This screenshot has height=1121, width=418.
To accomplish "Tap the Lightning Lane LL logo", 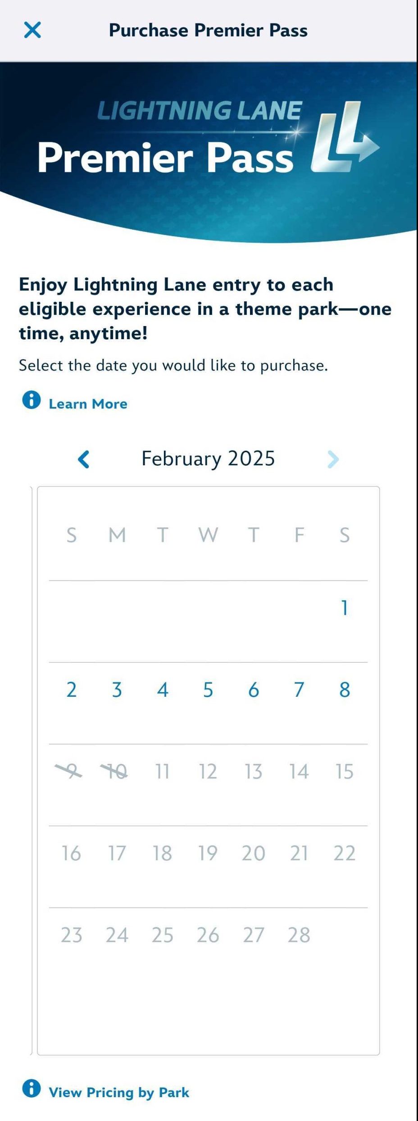I will (345, 137).
